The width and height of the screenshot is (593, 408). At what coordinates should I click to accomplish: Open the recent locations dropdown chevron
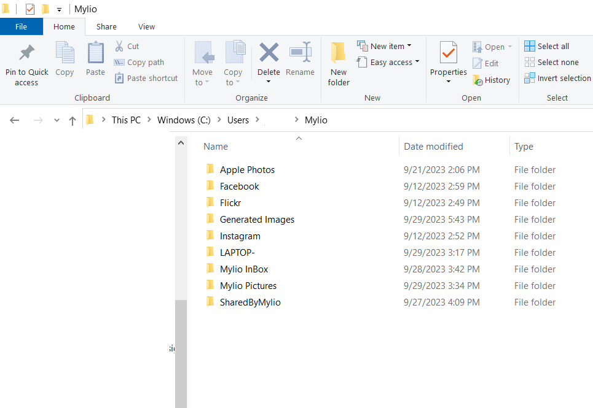tap(57, 120)
